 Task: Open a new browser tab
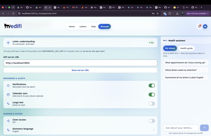coord(202,7)
